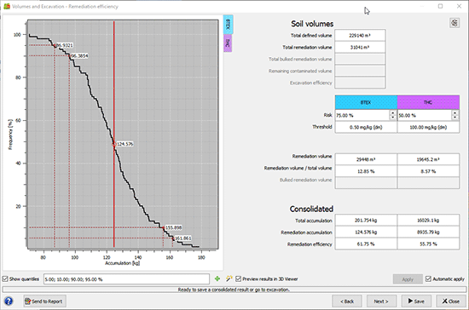Increase THC risk with the up arrow
This screenshot has height=310, width=469.
[455, 113]
